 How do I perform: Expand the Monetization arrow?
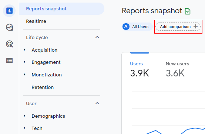[x=24, y=75]
